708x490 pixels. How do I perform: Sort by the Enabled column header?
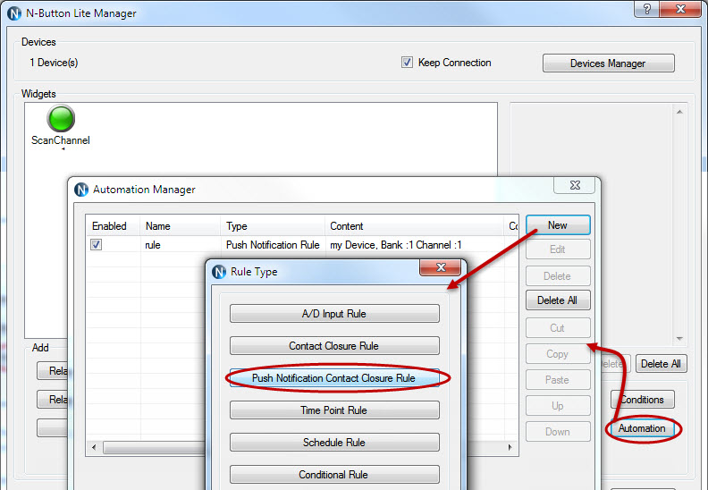pyautogui.click(x=113, y=226)
